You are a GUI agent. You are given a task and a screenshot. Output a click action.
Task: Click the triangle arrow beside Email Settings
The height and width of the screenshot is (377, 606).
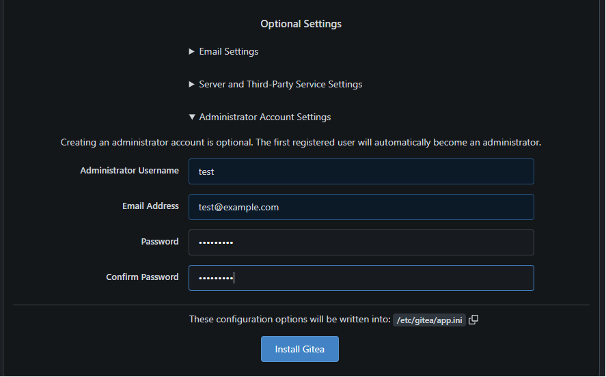[x=191, y=51]
